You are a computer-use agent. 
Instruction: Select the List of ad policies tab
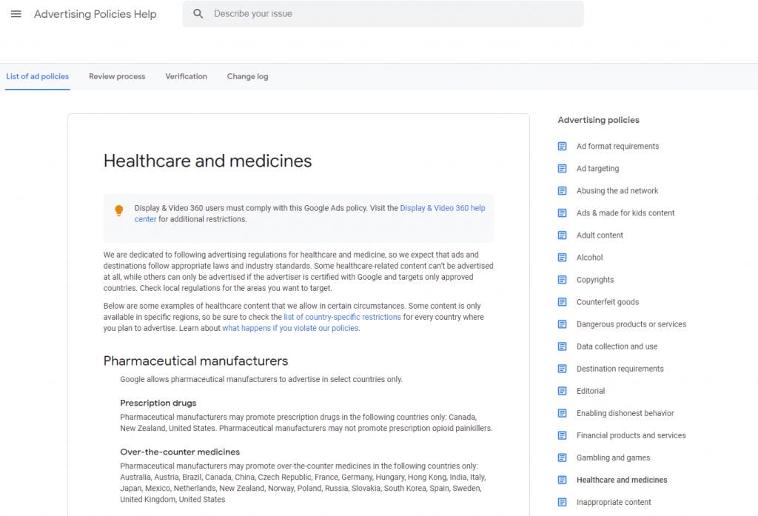(37, 76)
